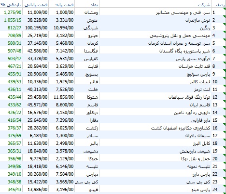Select final price 42,586/00
The image size is (226, 194).
(37, 51)
